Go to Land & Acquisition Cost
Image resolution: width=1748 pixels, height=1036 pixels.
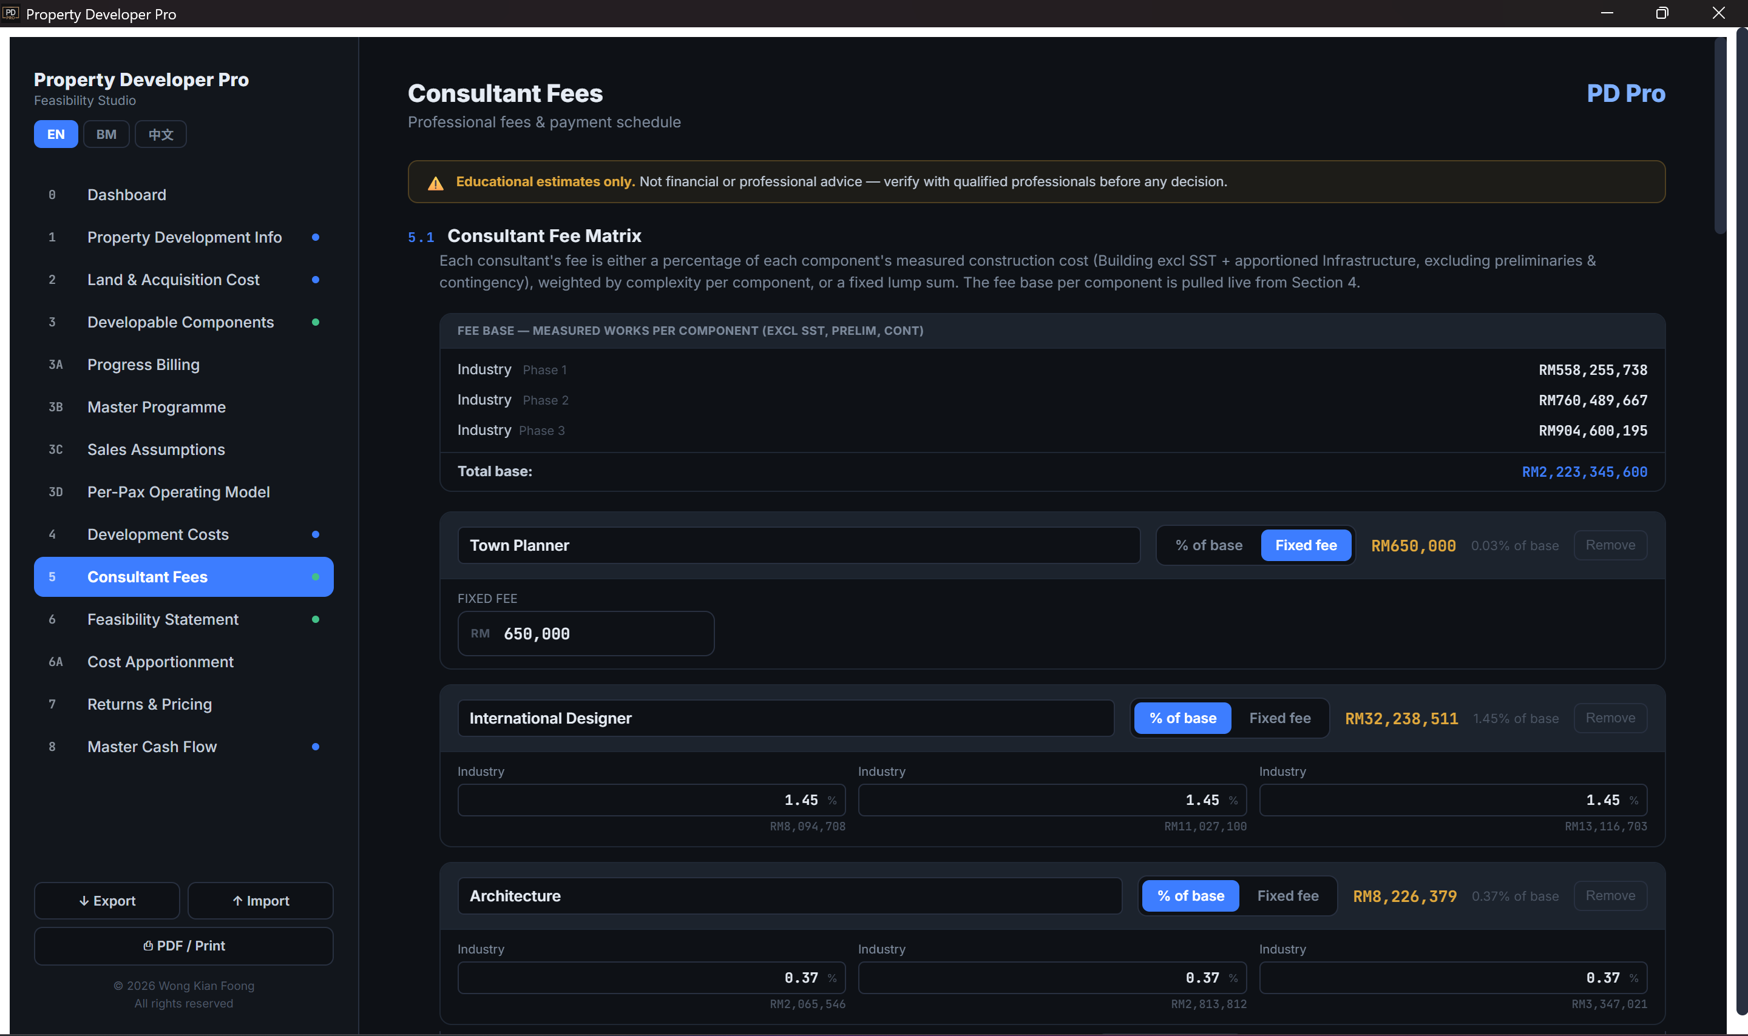coord(184,280)
